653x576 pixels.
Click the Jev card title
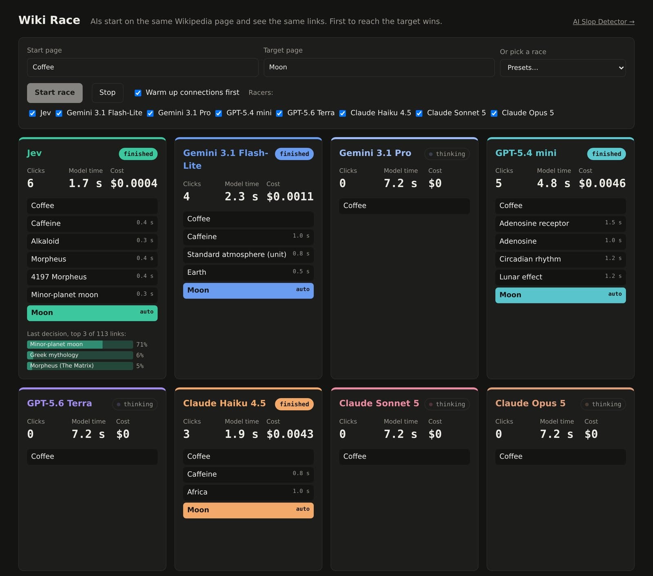(34, 153)
